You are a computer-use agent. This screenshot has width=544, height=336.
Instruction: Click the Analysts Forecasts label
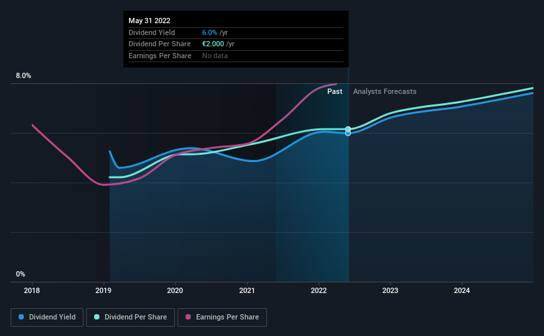click(385, 91)
